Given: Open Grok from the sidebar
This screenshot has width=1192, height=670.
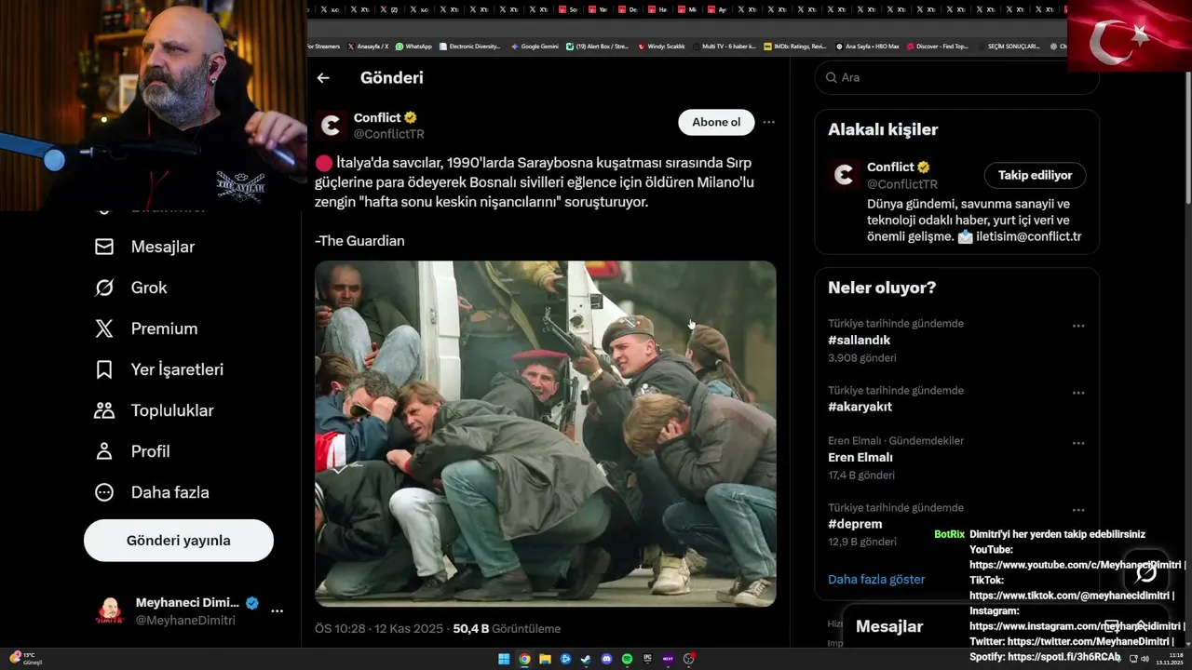Looking at the screenshot, I should click(x=130, y=288).
